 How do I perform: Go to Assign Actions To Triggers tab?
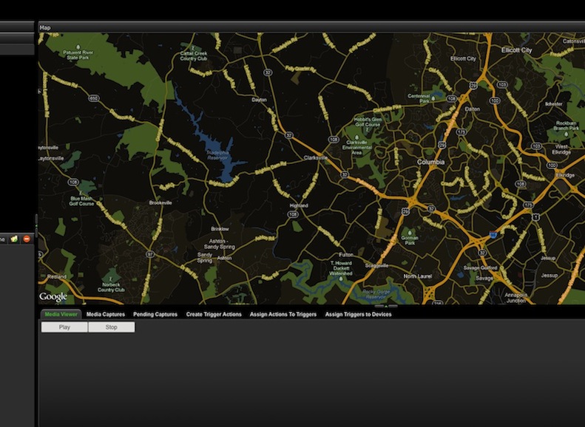click(283, 315)
